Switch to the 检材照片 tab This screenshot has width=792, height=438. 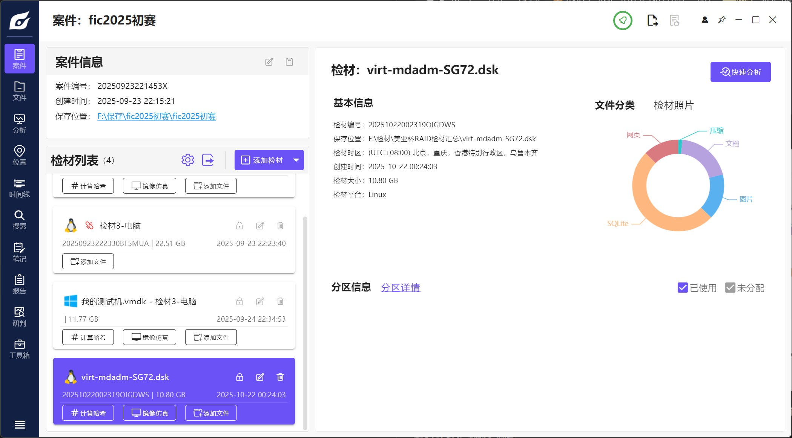[x=674, y=105]
